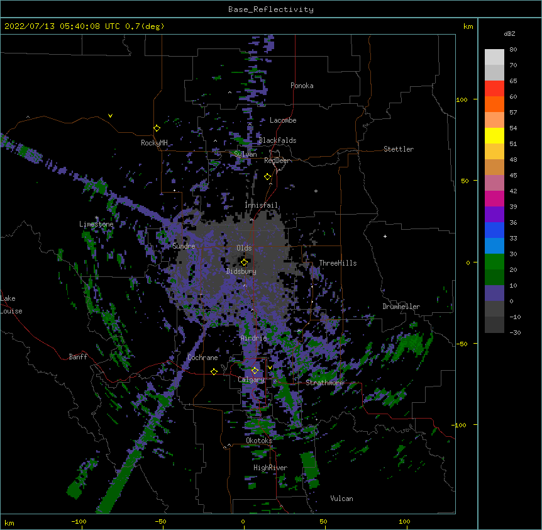Click the yellow 54 dBZ legend color
542x530 pixels.
click(494, 135)
